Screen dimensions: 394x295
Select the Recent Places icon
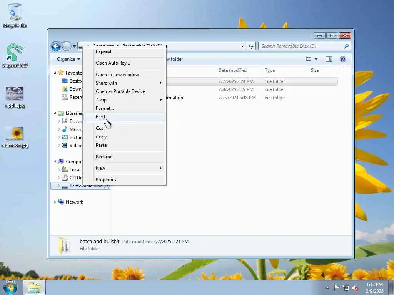[x=65, y=97]
